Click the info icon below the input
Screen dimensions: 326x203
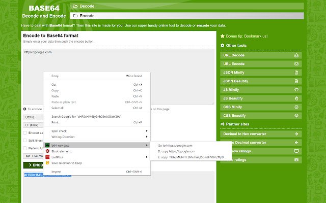click(x=25, y=109)
